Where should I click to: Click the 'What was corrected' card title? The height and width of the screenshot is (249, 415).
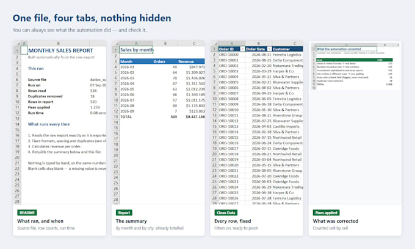click(x=335, y=221)
